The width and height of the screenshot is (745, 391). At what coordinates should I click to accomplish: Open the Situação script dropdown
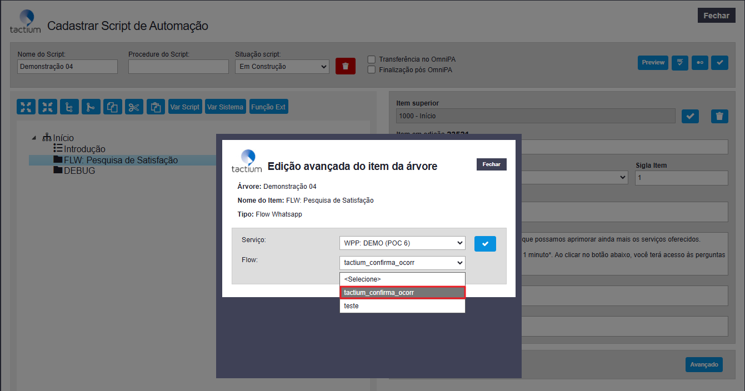pos(282,67)
